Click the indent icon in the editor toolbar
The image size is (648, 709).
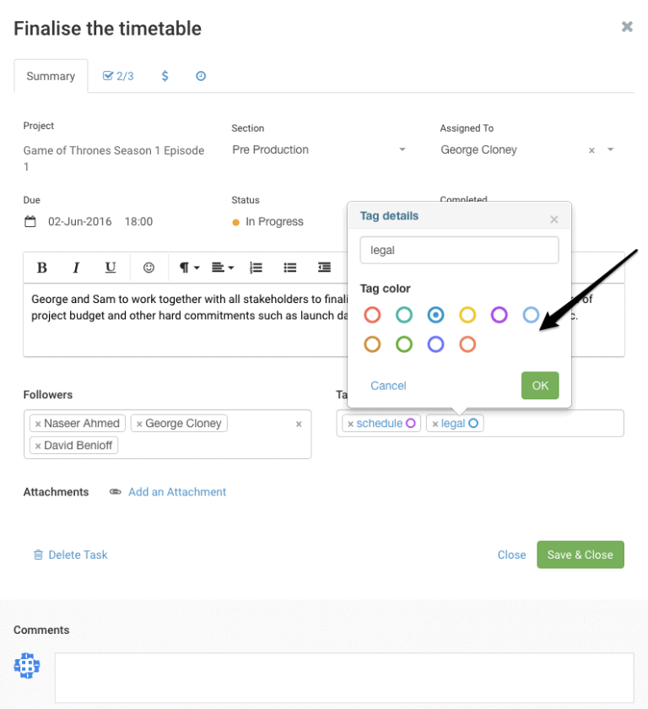325,268
